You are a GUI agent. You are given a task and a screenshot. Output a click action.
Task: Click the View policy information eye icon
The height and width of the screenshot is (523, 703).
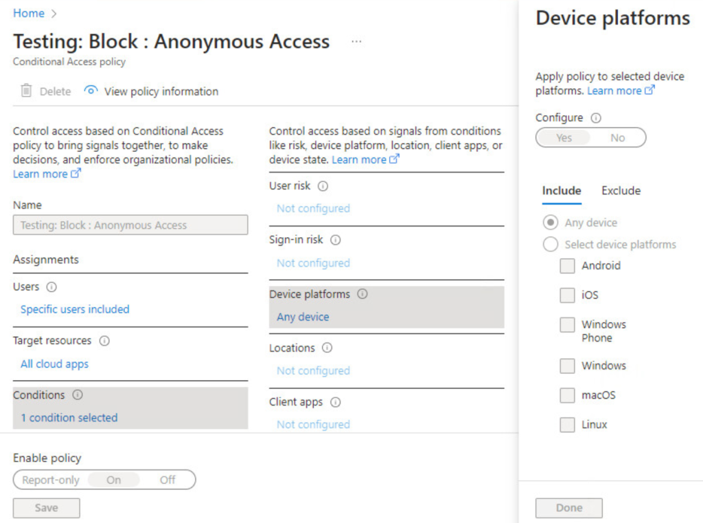tap(91, 91)
